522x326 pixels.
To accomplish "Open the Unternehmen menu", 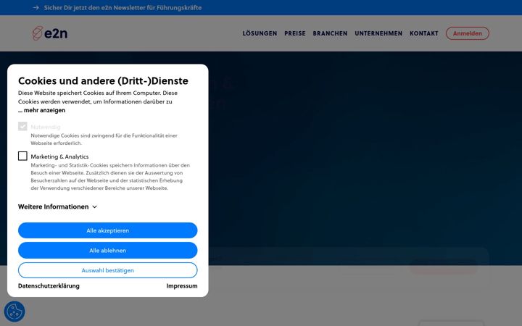I will 378,33.
